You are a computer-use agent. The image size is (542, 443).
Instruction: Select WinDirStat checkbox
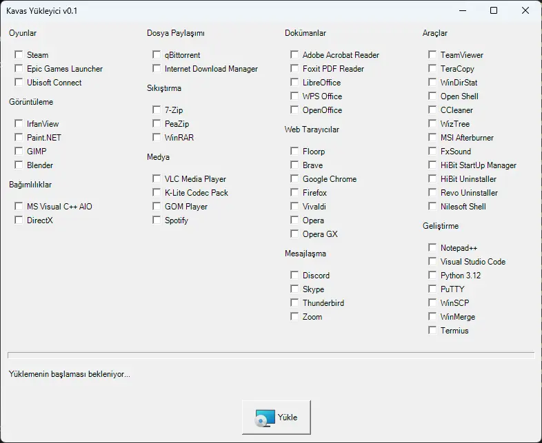432,82
